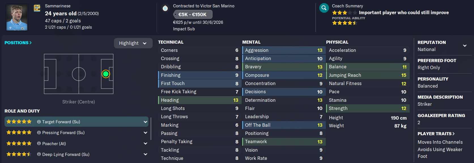
Task: Click info icon beside Poacher (At)
Action: tap(39, 143)
